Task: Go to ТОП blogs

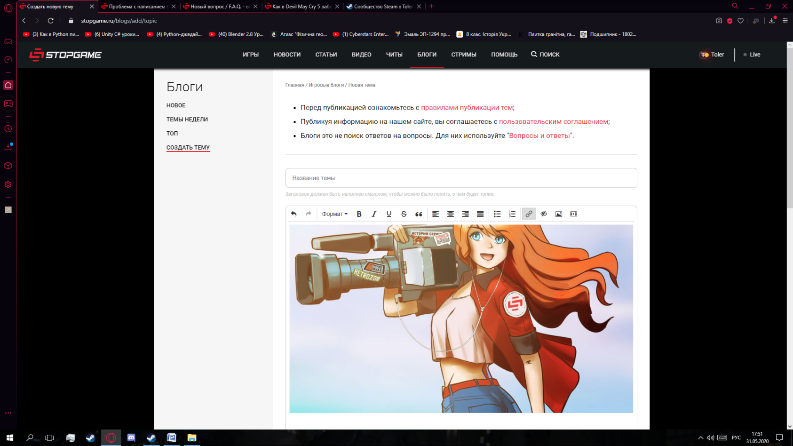Action: coord(172,134)
